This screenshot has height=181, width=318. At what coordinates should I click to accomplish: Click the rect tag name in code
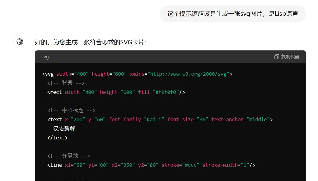(x=56, y=92)
